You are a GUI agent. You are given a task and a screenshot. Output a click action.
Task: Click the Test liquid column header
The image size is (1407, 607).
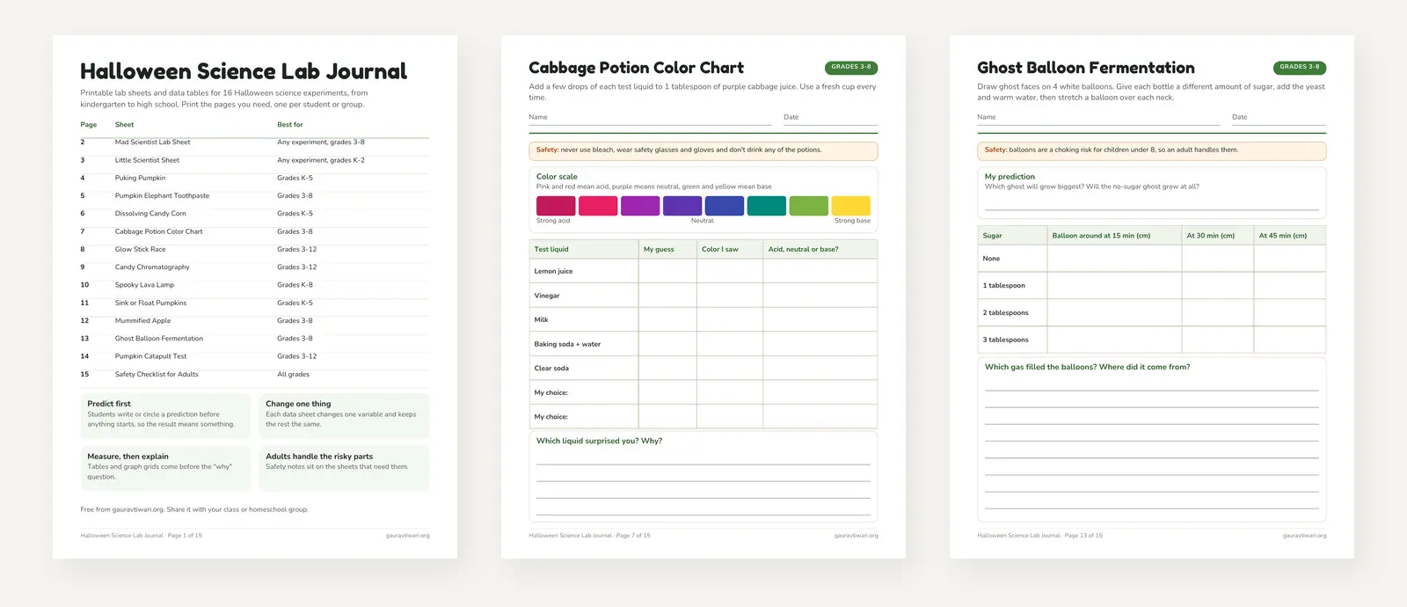coord(551,250)
